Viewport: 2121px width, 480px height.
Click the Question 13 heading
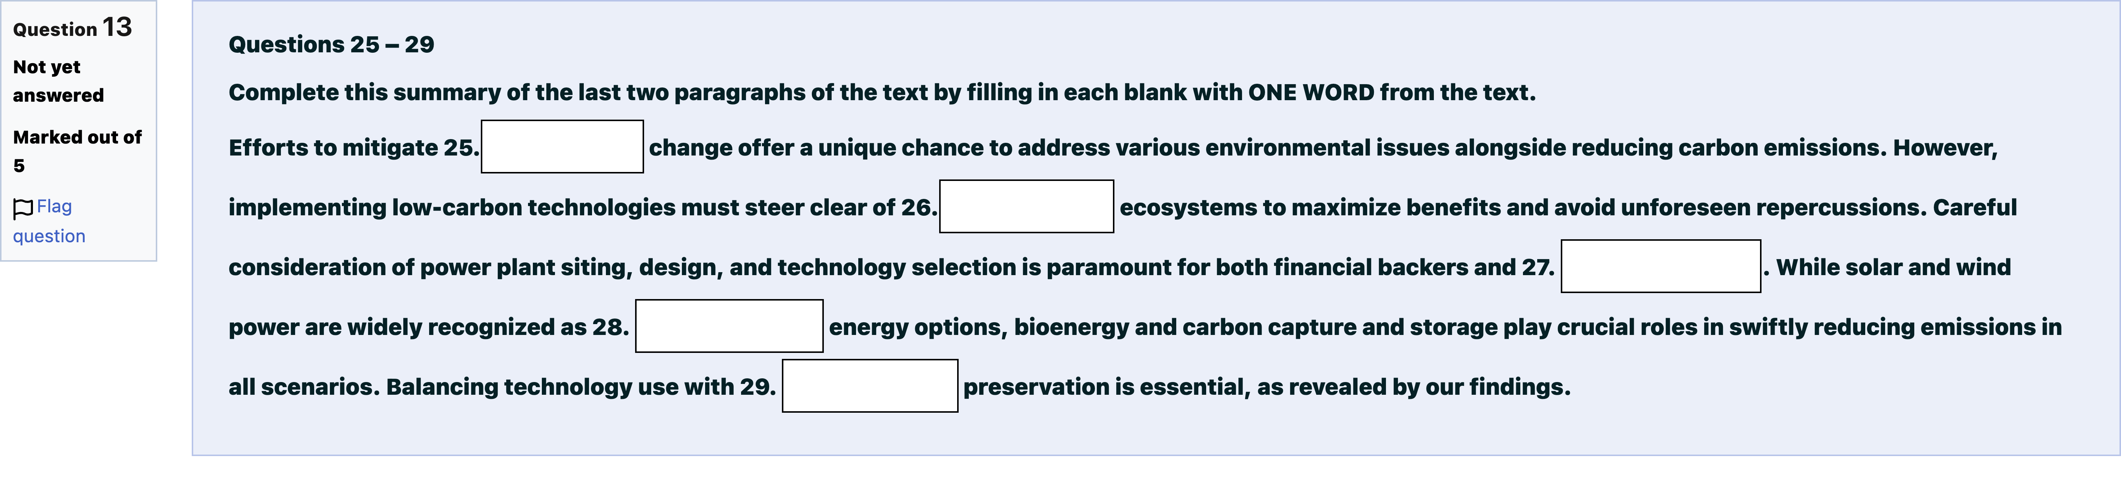[72, 28]
